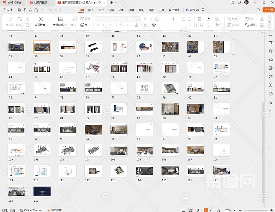Click the new slide icon
The image size is (275, 212).
coord(60,19)
